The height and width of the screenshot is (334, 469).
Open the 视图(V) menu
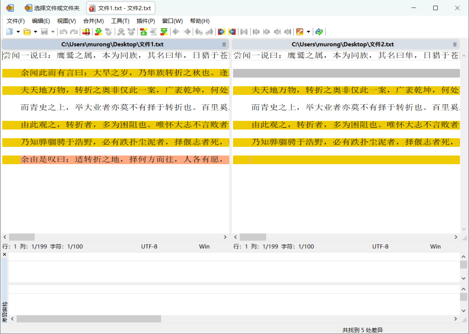pyautogui.click(x=66, y=21)
